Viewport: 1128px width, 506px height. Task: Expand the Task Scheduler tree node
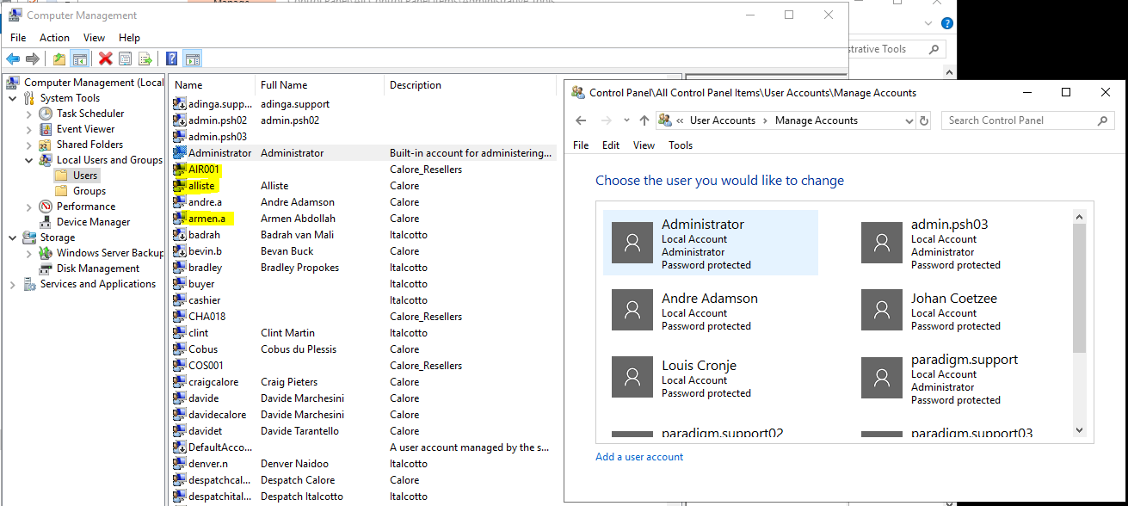coord(29,114)
